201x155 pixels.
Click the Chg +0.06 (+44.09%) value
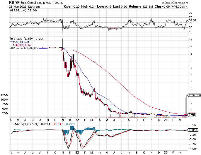pyautogui.click(x=170, y=6)
